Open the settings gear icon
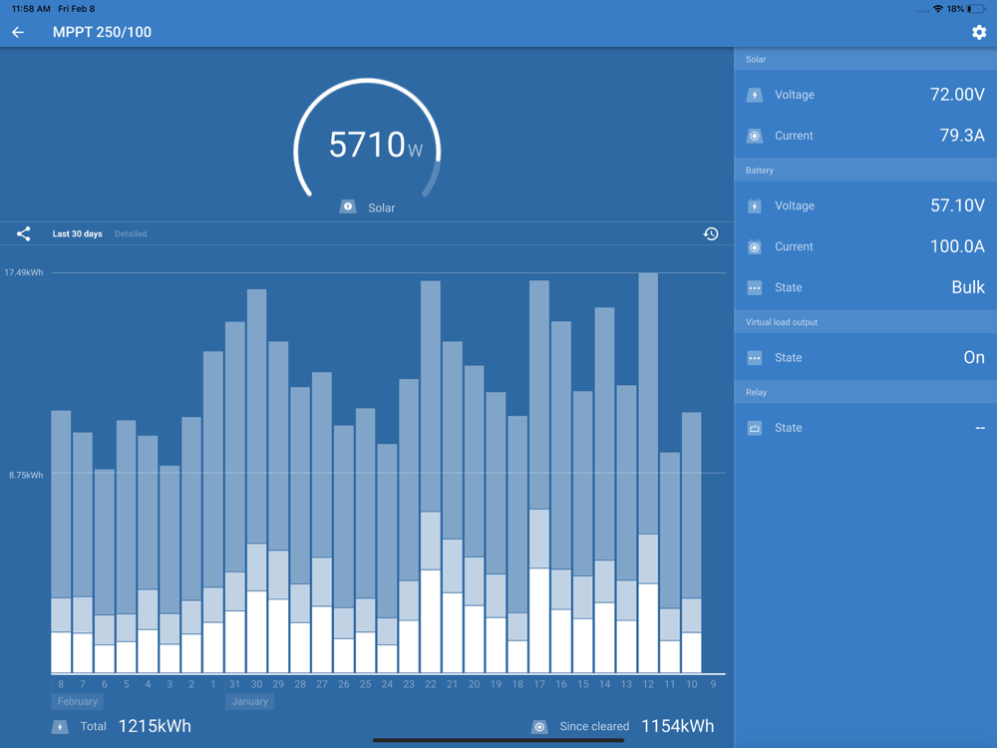This screenshot has width=997, height=748. pos(979,32)
